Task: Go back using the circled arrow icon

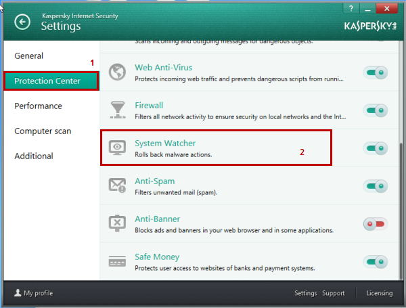Action: [22, 22]
